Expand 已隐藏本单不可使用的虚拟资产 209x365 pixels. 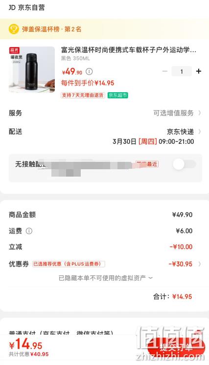(106, 278)
